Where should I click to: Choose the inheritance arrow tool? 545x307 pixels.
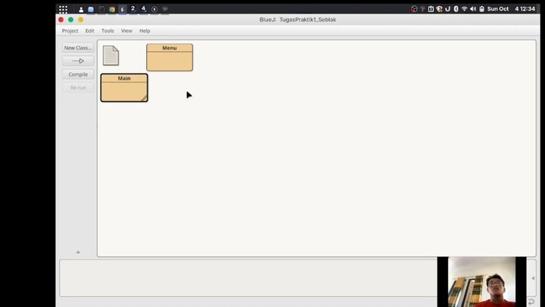point(78,61)
